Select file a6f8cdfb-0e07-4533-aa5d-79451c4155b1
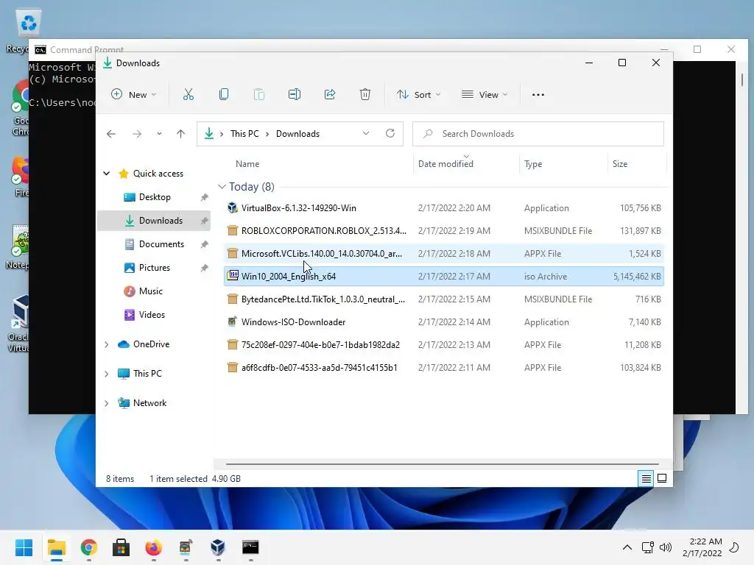754x565 pixels. coord(320,368)
